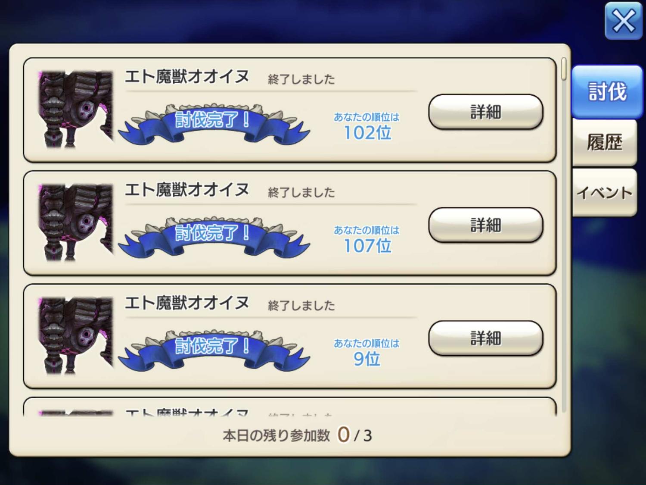Screen dimensions: 646x485
Task: Click the 本日の残り参加数 counter
Action: click(x=297, y=435)
